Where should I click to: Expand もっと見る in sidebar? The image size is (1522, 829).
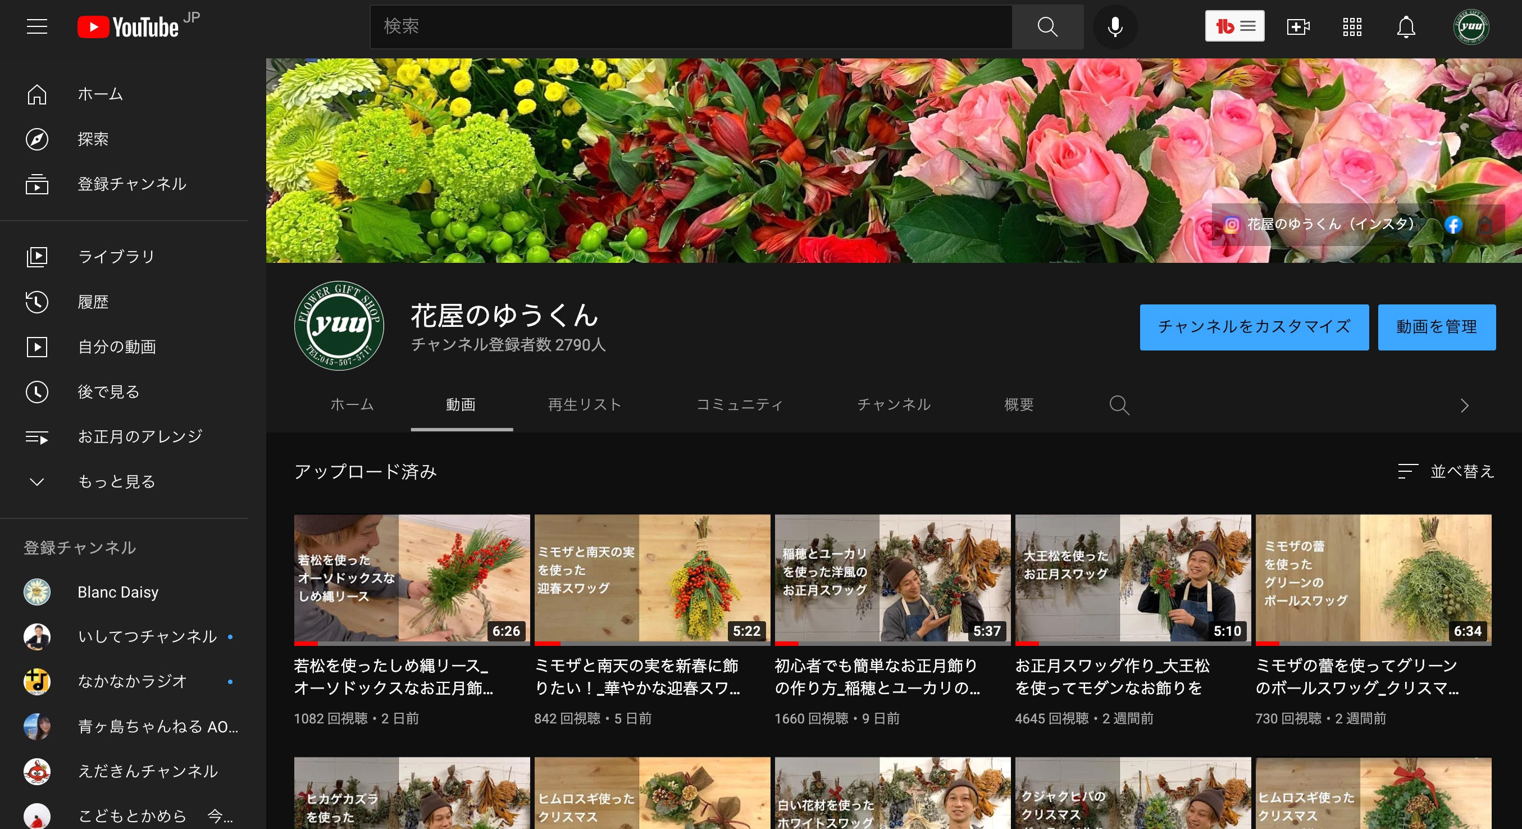tap(124, 481)
